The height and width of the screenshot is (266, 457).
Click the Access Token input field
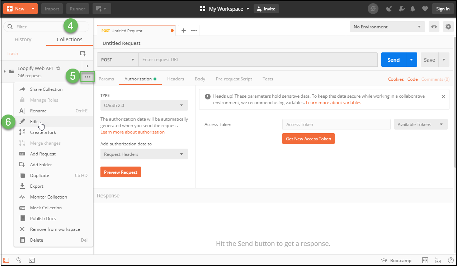pyautogui.click(x=336, y=124)
